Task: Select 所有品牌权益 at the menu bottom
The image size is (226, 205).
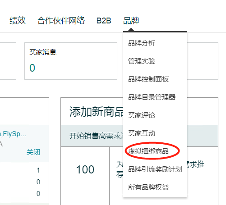Action: point(148,187)
